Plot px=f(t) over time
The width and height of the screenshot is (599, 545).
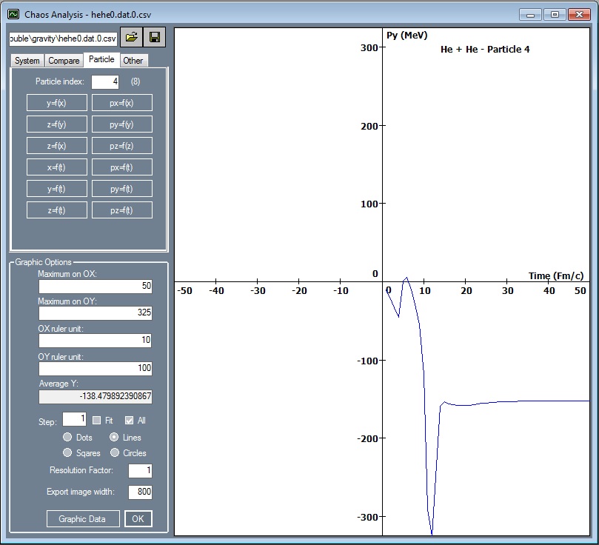pos(121,167)
